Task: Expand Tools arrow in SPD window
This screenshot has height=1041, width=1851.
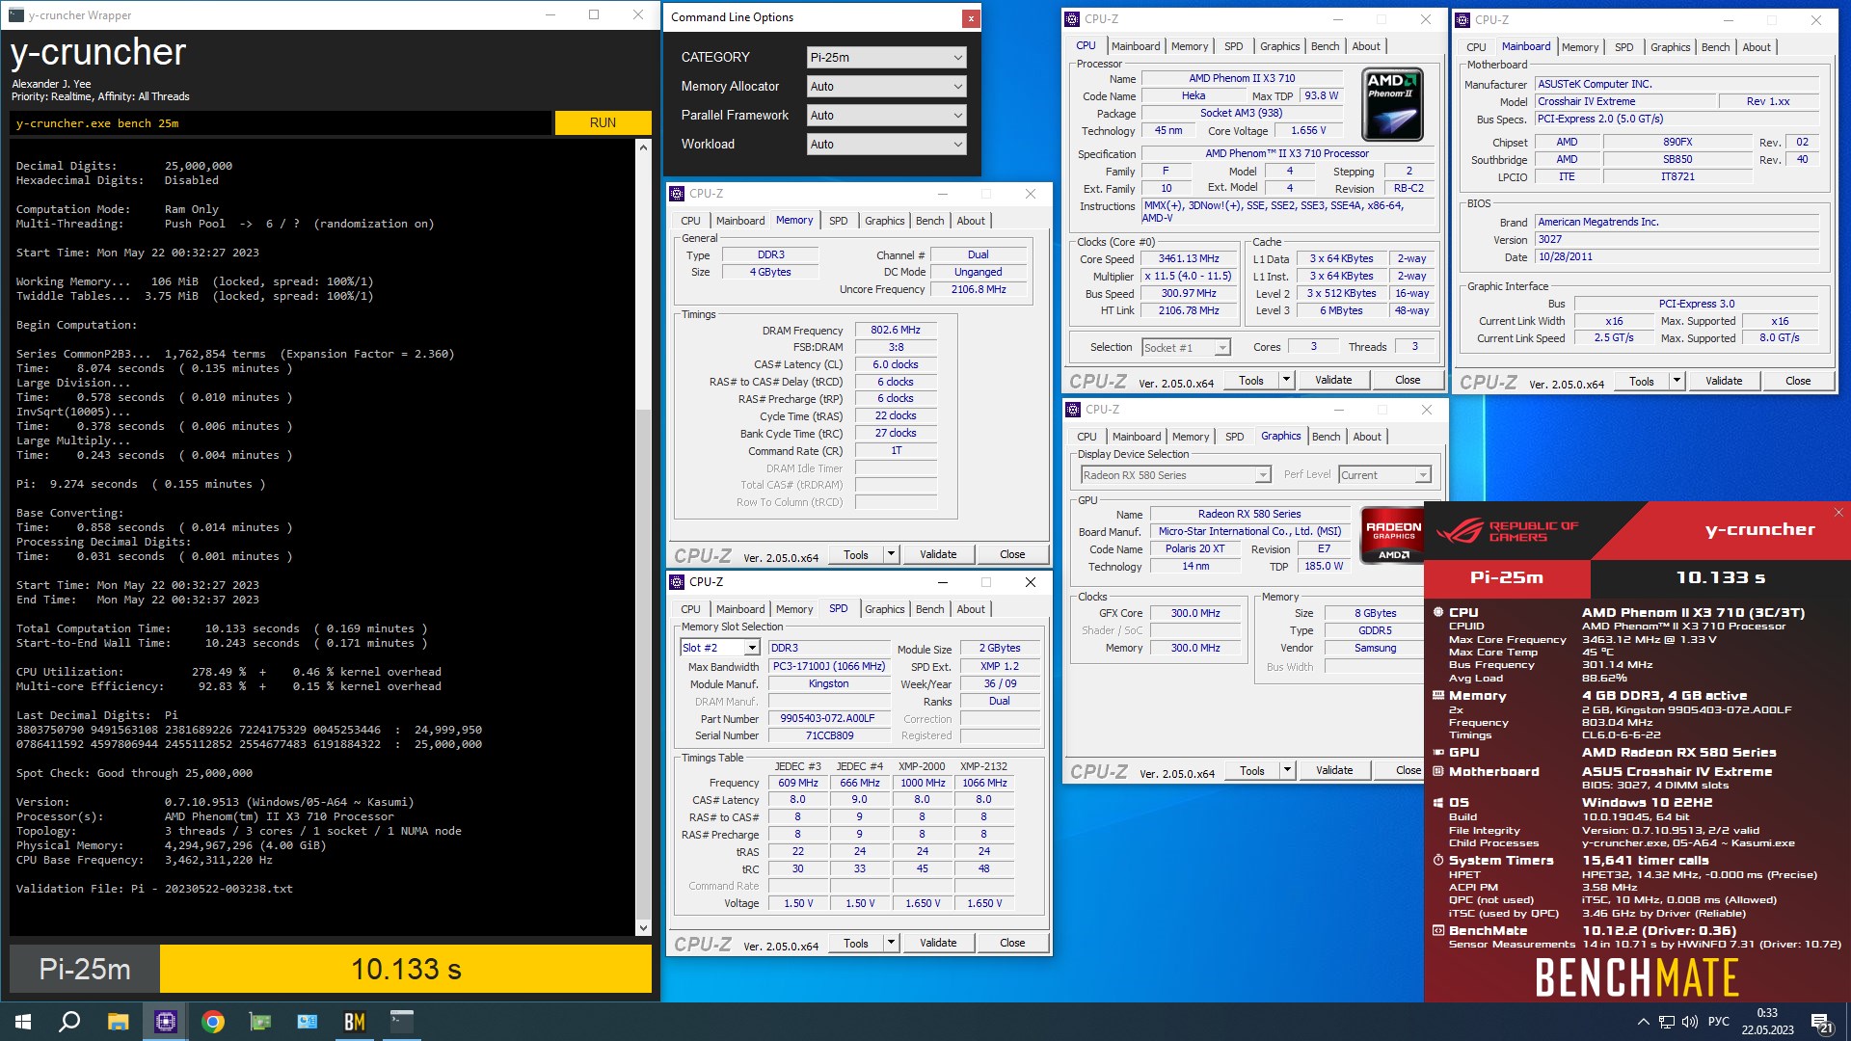Action: click(891, 944)
